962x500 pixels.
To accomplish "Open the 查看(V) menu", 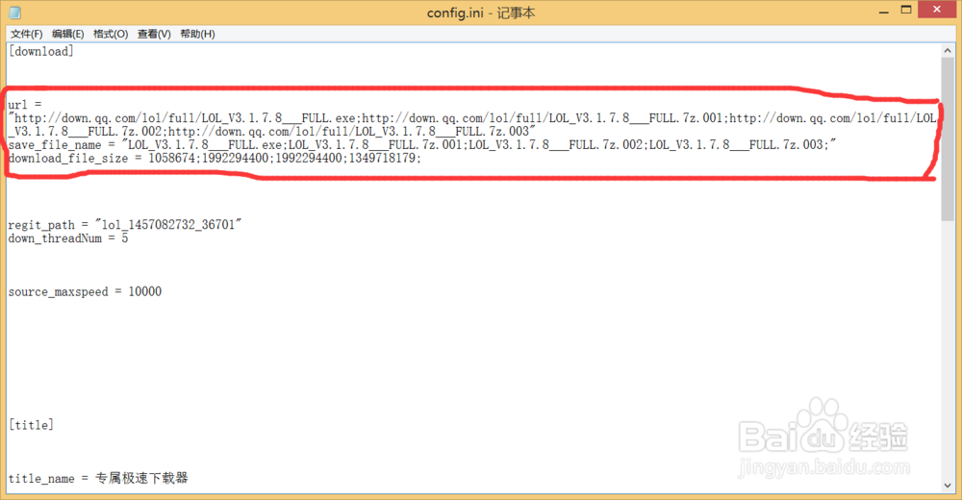I will tap(154, 34).
